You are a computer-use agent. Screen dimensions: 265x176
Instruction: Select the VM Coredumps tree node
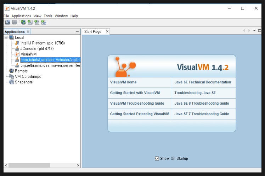coord(28,76)
